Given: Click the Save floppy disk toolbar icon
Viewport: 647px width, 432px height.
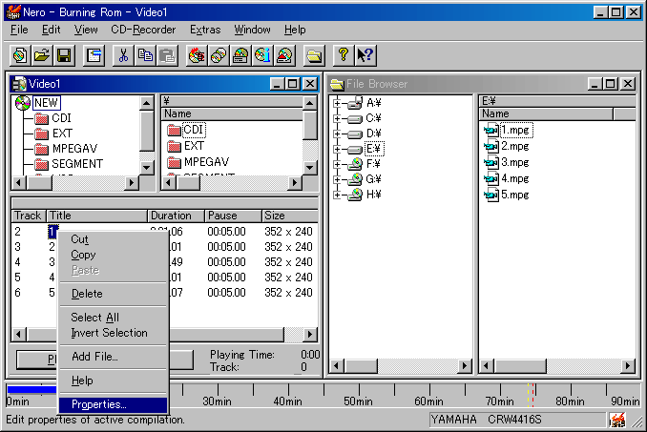Looking at the screenshot, I should point(64,55).
